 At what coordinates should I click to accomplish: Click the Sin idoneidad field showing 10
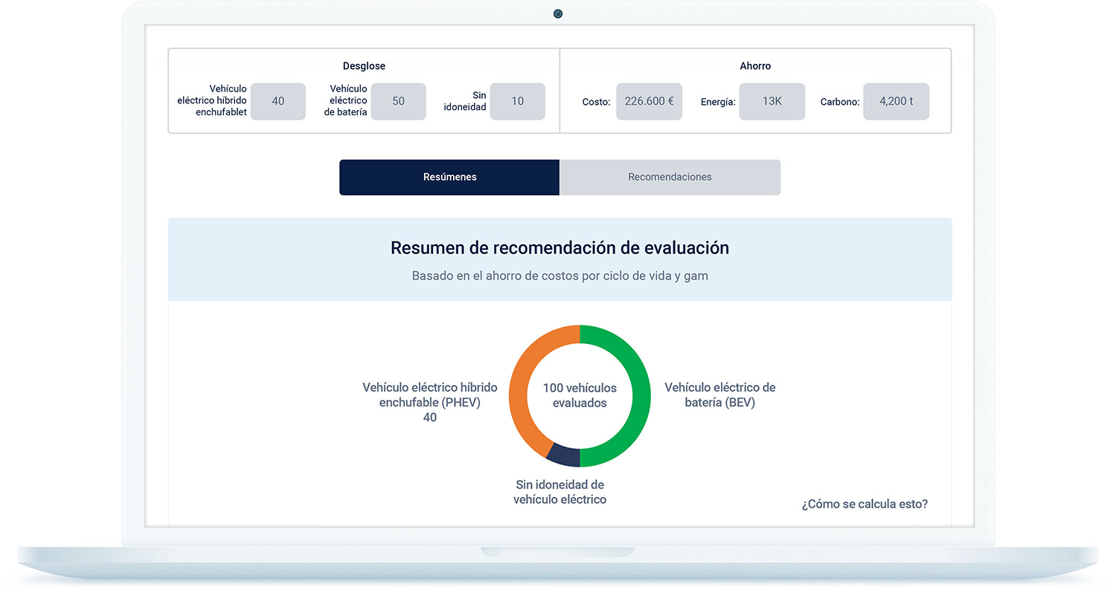pyautogui.click(x=517, y=101)
